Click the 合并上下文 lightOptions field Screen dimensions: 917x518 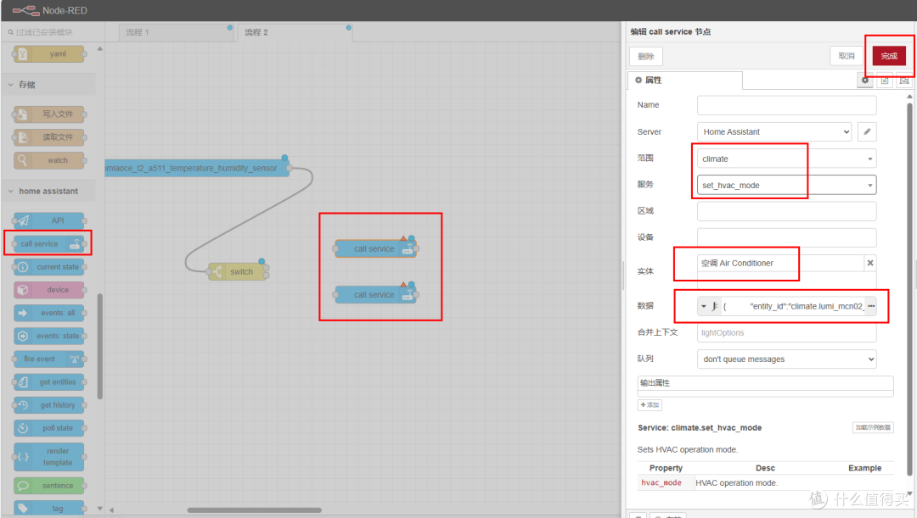point(786,333)
